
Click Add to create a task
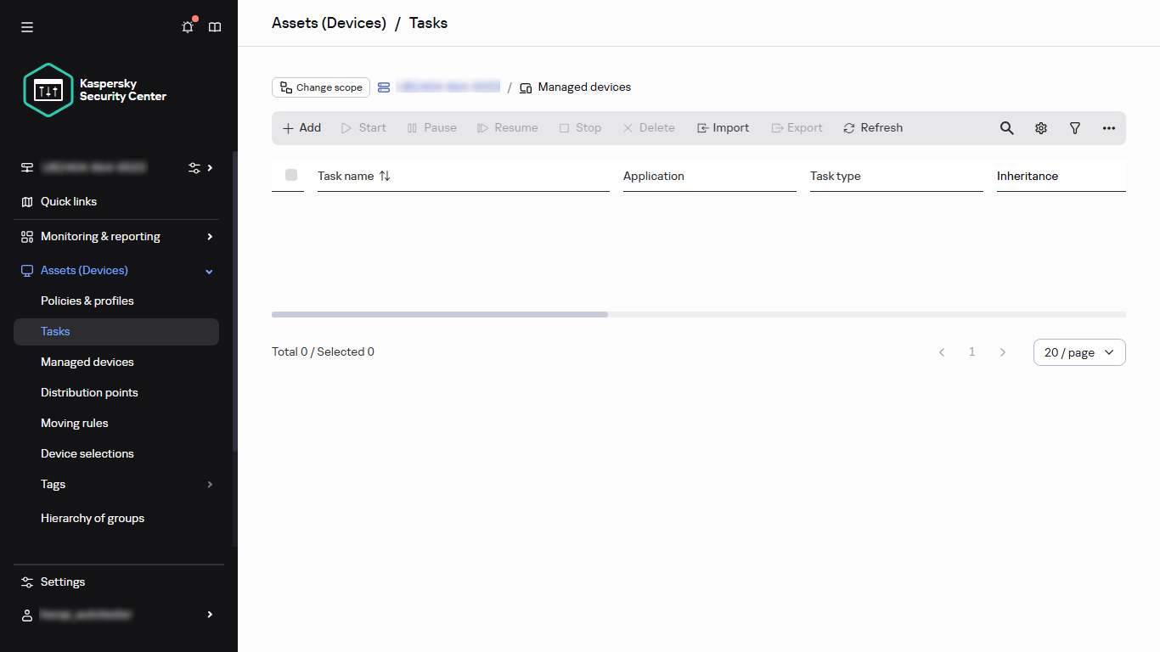[x=301, y=127]
